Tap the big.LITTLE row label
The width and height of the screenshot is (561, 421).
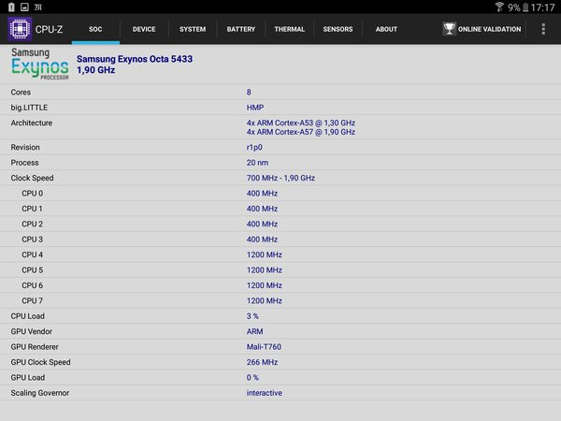29,108
